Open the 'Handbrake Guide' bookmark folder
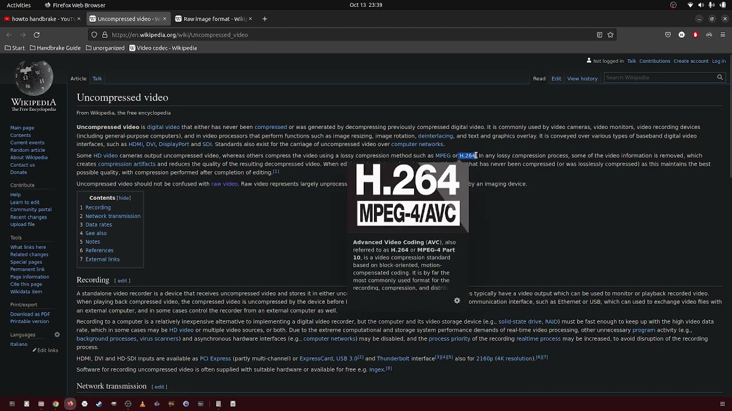The height and width of the screenshot is (411, 732). (x=55, y=48)
